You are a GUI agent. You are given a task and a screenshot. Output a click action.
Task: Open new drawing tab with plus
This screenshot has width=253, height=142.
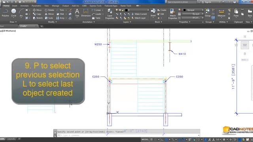42,26
